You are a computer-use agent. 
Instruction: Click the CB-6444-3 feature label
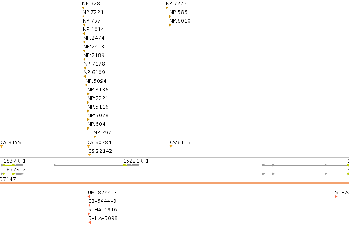point(102,201)
